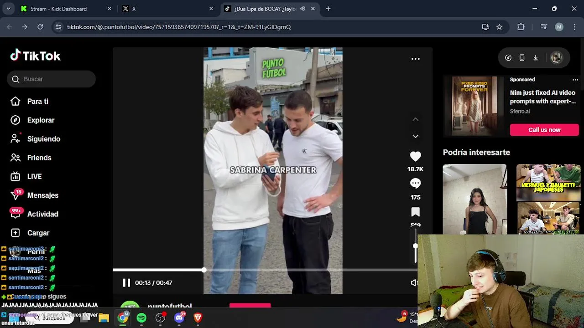Screen dimensions: 584x328
Task: Open the Chrome three-dot menu
Action: coord(574,27)
